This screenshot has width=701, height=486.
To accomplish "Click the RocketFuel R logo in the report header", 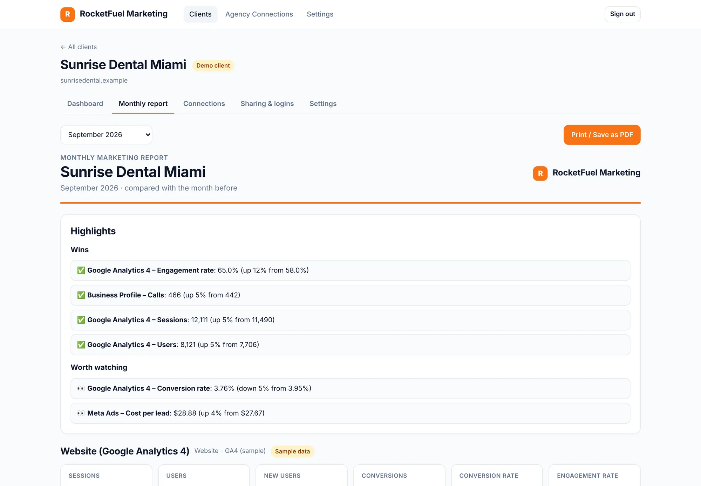I will 540,173.
